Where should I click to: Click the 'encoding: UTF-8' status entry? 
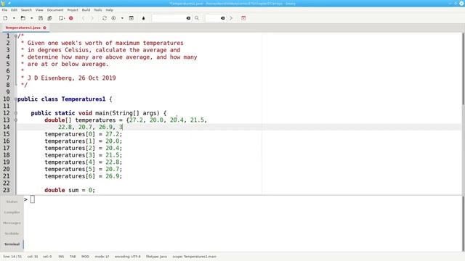[x=128, y=257]
